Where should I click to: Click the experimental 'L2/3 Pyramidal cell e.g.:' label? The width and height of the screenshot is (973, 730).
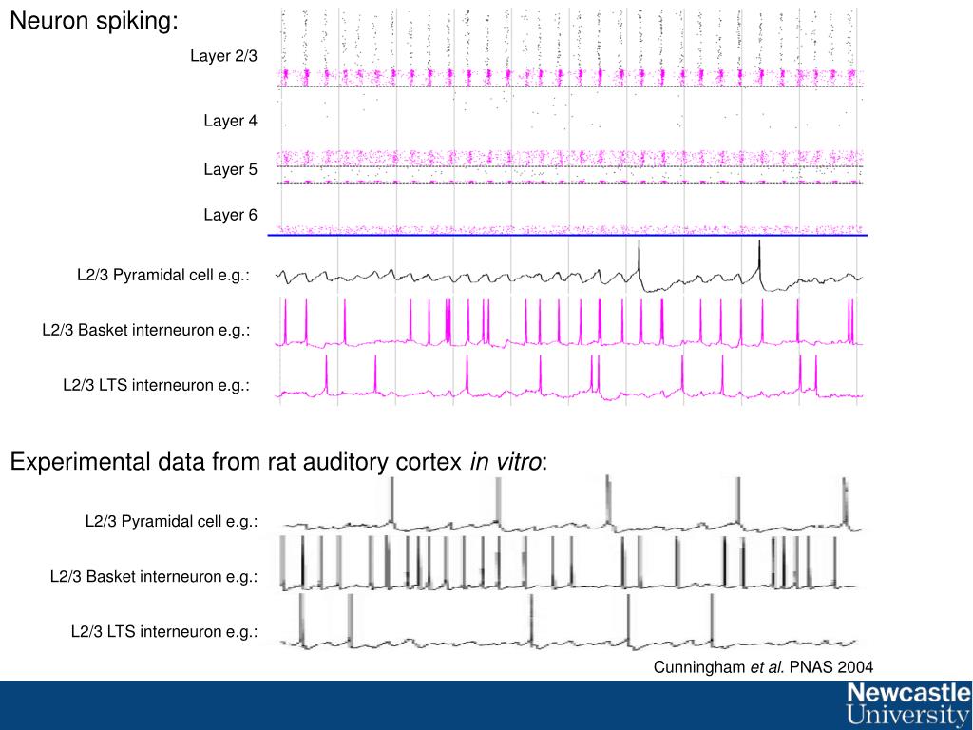171,522
